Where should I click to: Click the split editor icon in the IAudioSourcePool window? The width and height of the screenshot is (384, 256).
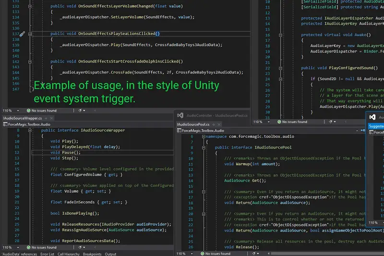coord(363,131)
